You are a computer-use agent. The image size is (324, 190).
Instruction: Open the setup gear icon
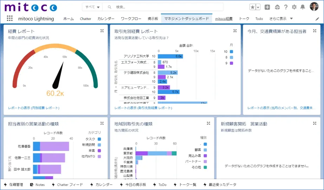coord(294,7)
